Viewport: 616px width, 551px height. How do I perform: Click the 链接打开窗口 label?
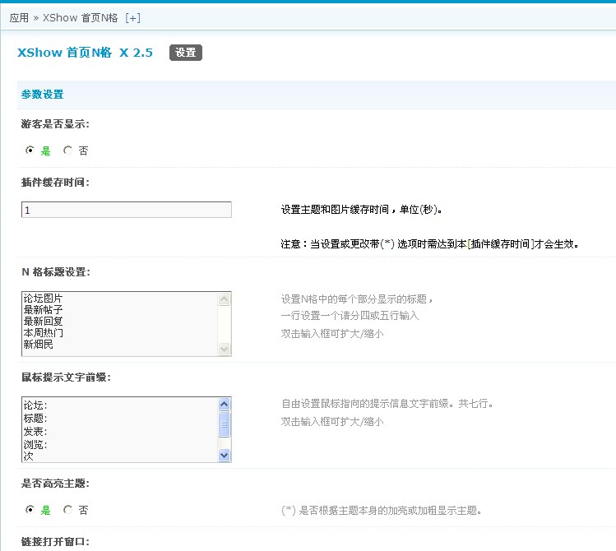click(x=55, y=542)
